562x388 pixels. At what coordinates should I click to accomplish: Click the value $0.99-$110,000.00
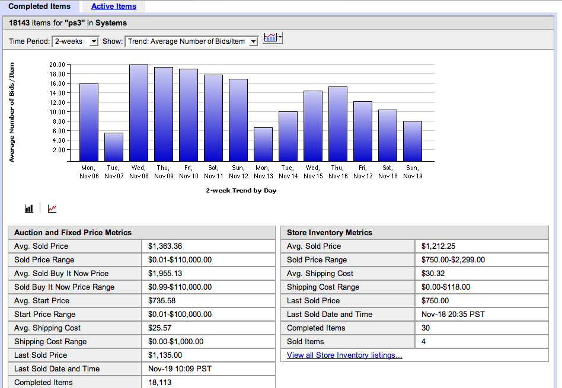point(180,287)
